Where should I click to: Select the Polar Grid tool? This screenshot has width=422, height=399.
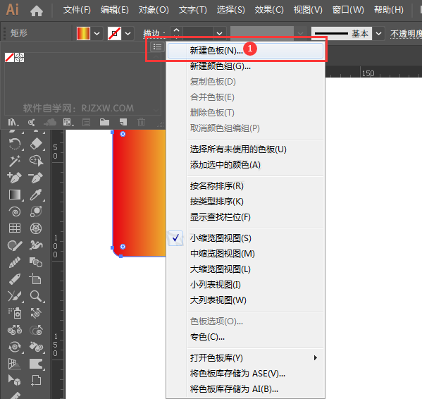click(x=36, y=228)
